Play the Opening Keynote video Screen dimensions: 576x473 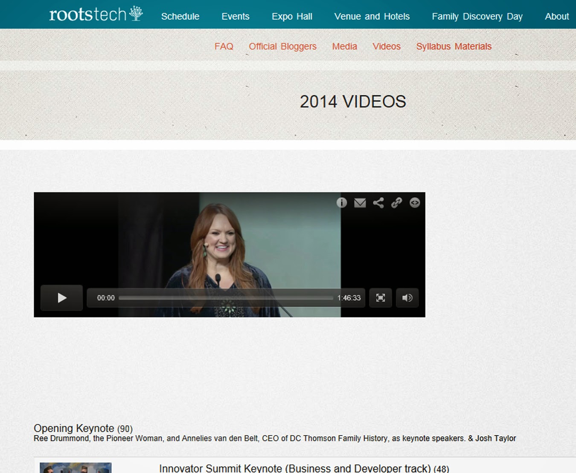click(62, 298)
